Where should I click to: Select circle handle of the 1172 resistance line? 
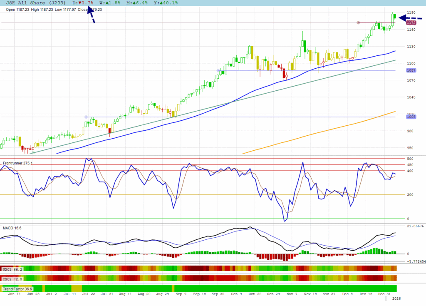(358, 22)
